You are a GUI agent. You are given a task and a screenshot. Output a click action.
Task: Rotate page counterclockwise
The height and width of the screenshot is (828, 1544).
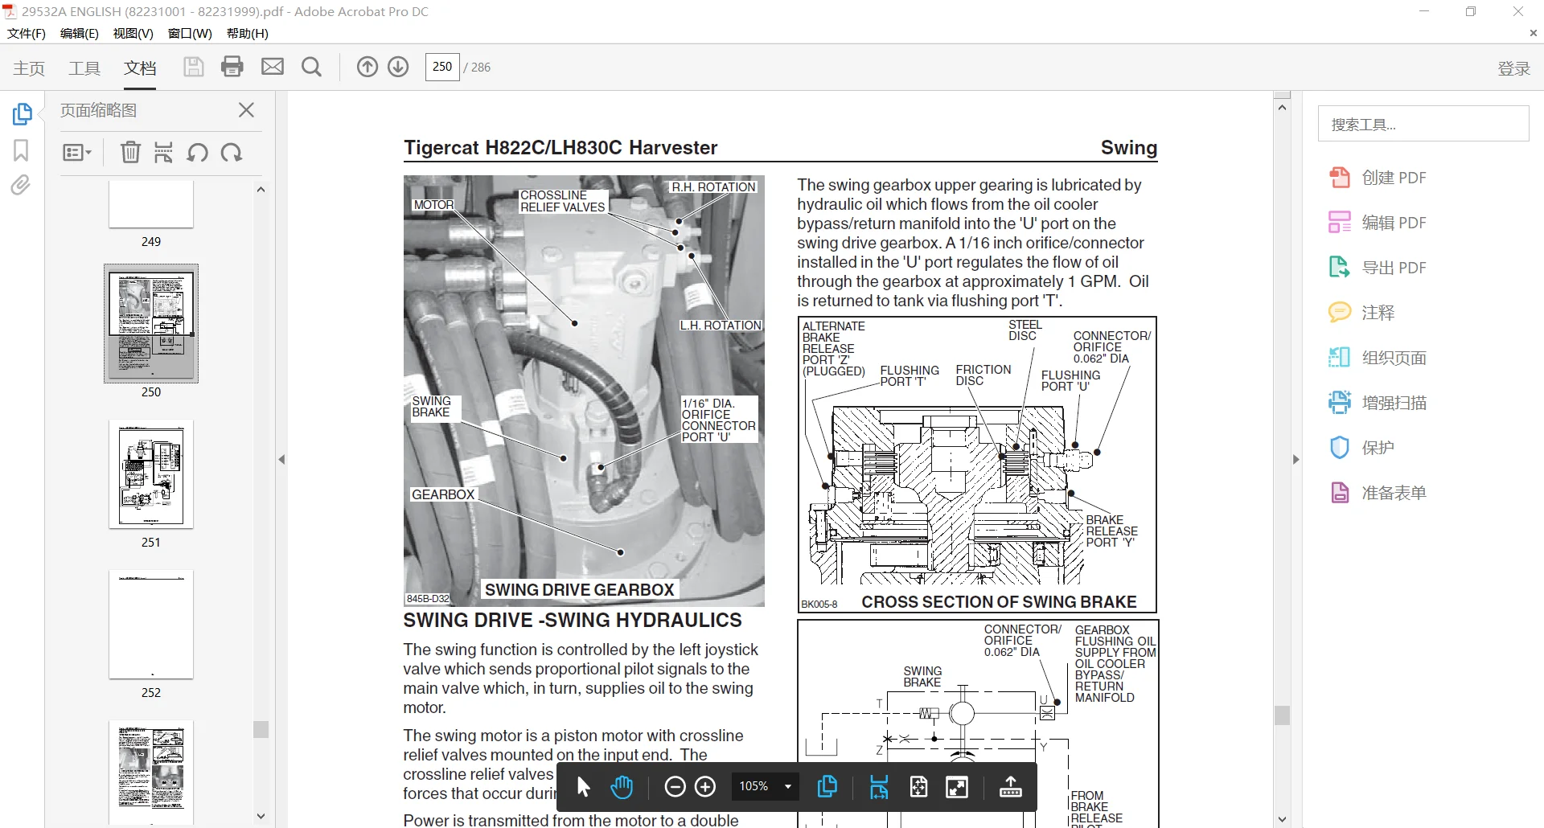197,152
